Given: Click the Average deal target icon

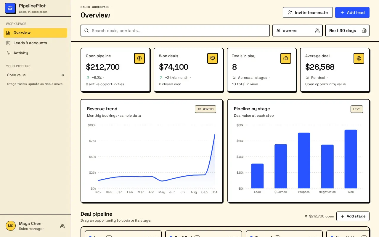Looking at the screenshot, I should pyautogui.click(x=359, y=58).
